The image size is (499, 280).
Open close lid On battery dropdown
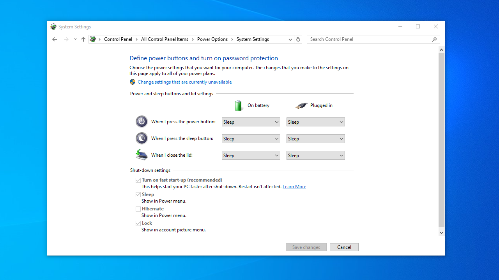click(251, 156)
